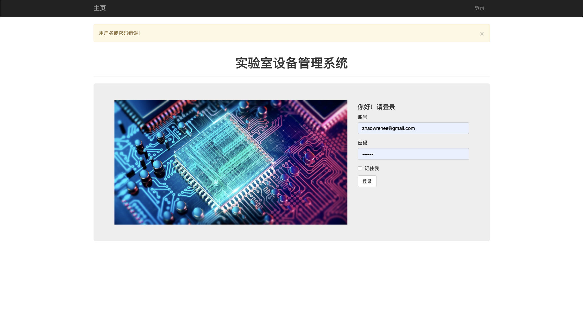Check the 记住我 checkbox

(360, 168)
